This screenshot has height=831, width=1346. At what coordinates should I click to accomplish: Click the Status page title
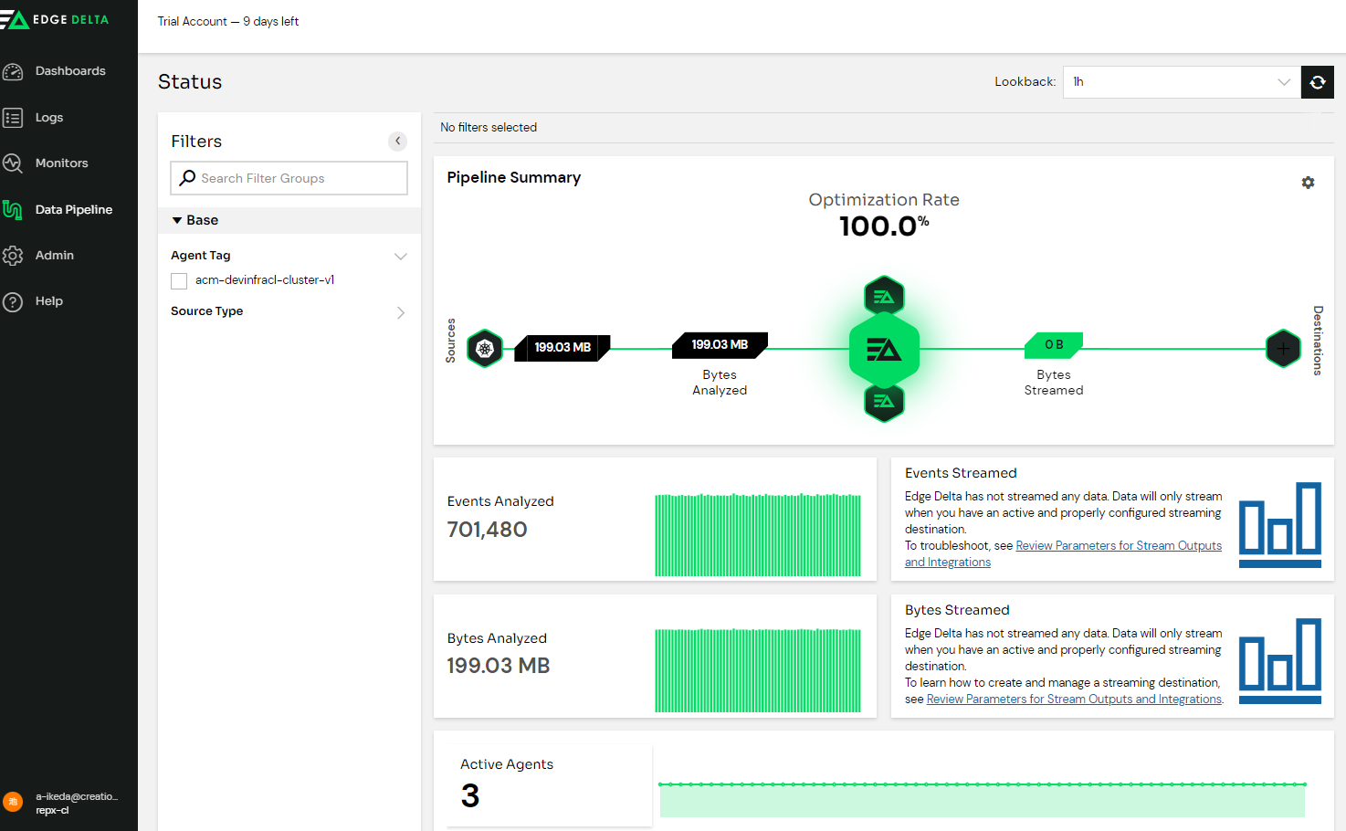[x=190, y=82]
